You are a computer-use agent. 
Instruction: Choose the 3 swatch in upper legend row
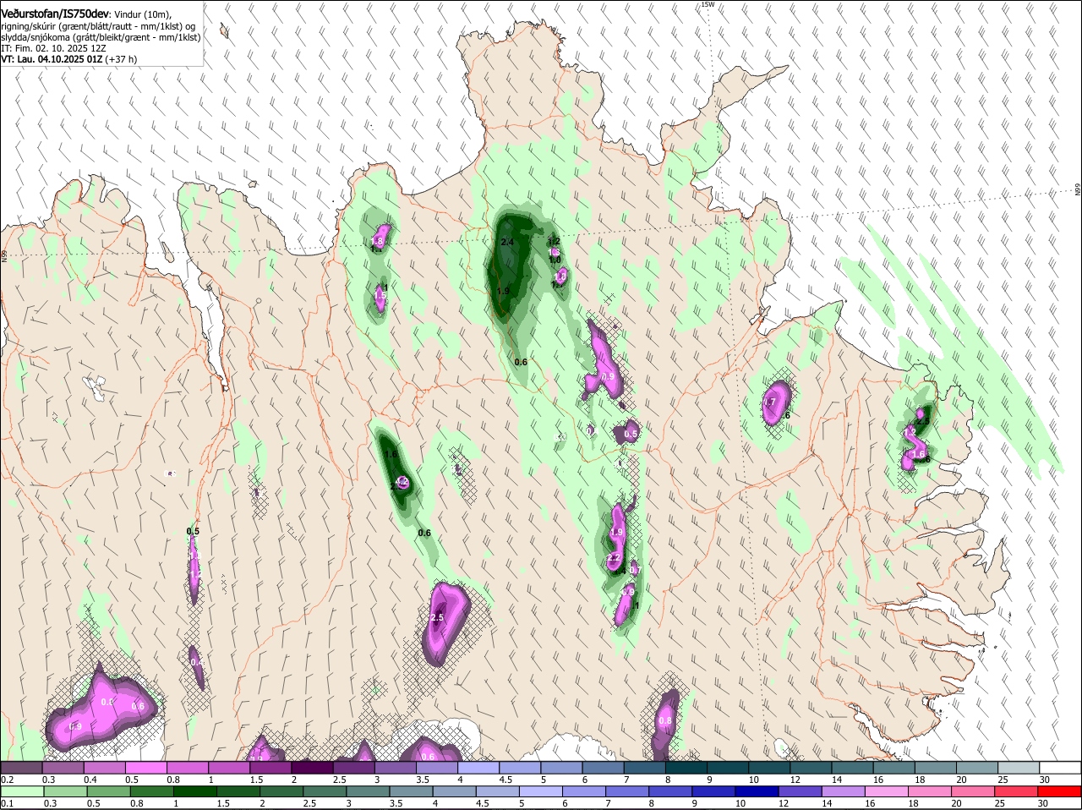tap(395, 768)
